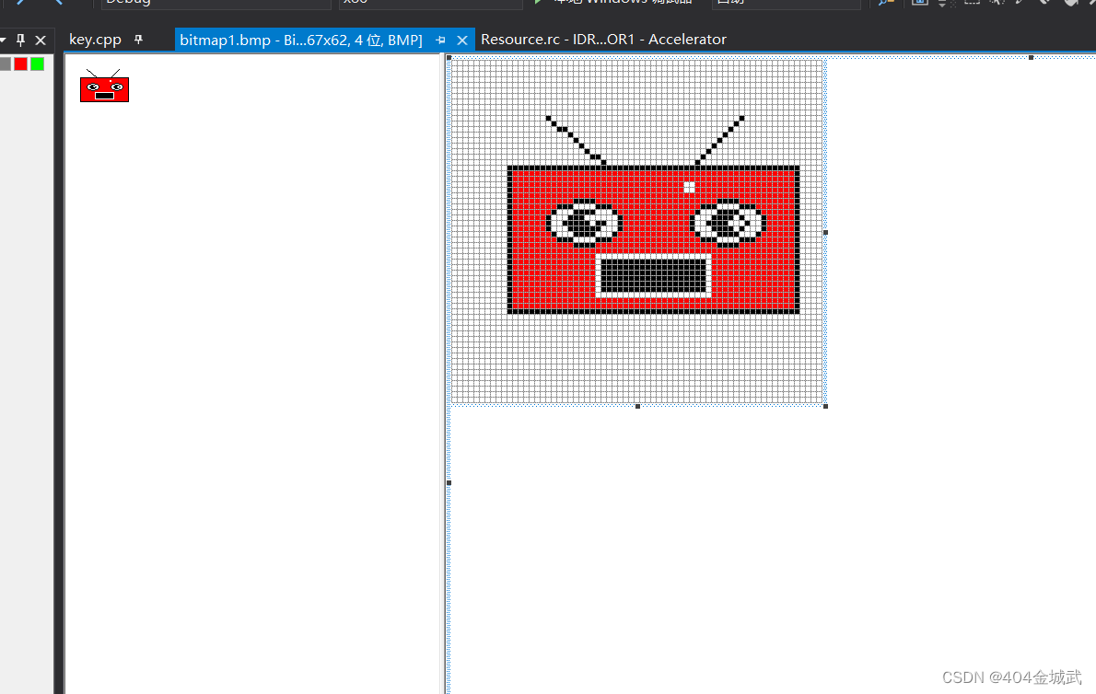Open the Resource.rc Accelerator tab
This screenshot has height=694, width=1096.
pos(603,40)
